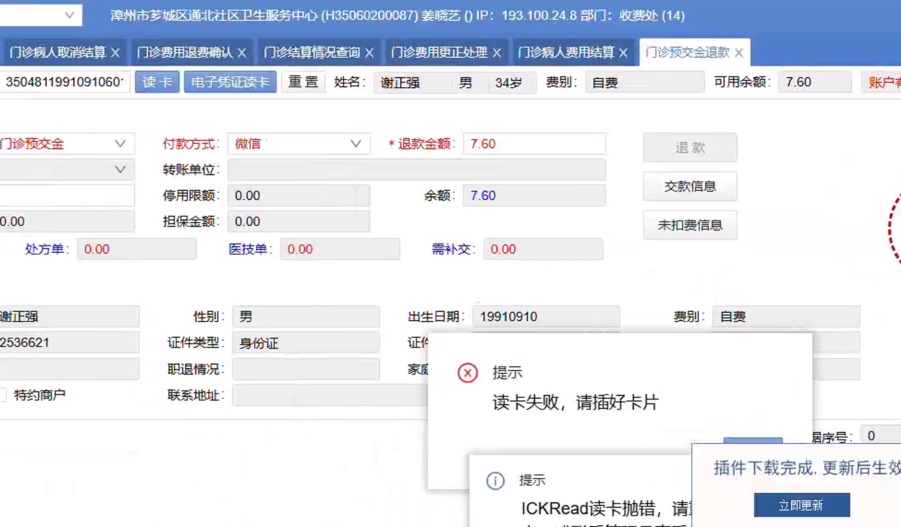Close the 门诊预交金退款 tab
Screen dimensions: 901x527
pyautogui.click(x=739, y=53)
